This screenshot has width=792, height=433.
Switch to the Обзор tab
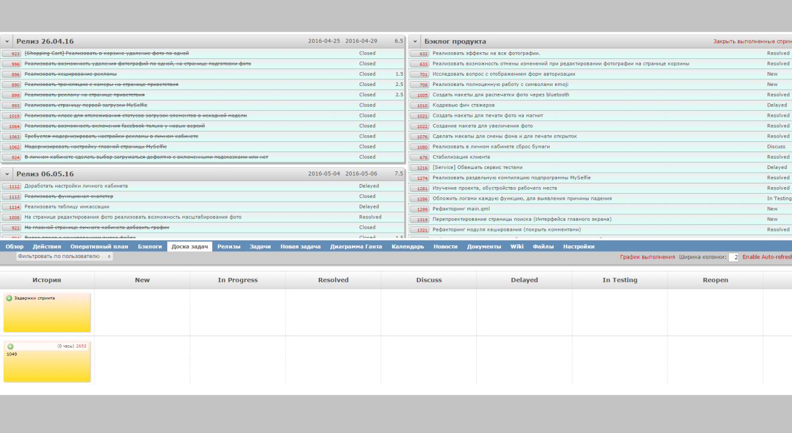pyautogui.click(x=14, y=247)
